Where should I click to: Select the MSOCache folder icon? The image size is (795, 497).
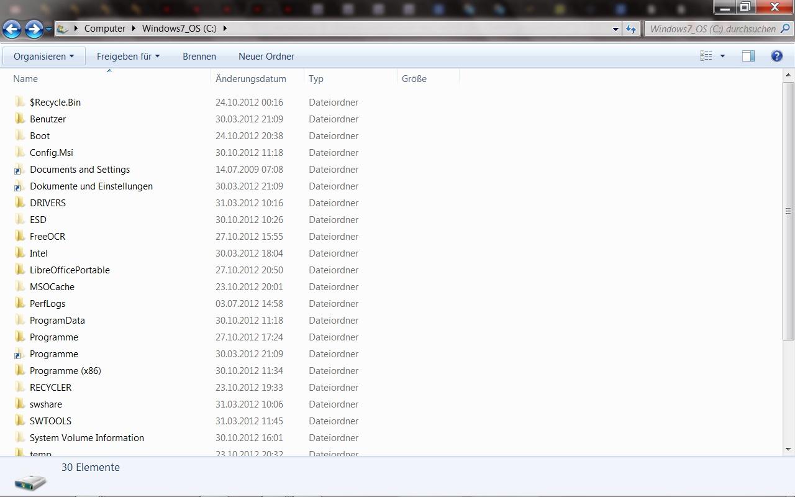20,286
